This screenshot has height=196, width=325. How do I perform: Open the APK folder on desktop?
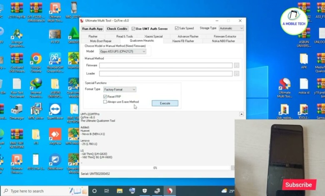pos(304,60)
